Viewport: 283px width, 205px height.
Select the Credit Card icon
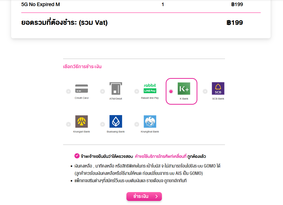pos(82,89)
